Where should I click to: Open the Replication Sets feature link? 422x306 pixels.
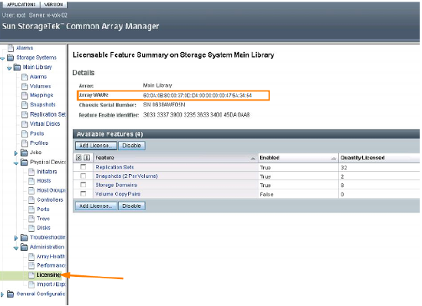click(x=114, y=167)
